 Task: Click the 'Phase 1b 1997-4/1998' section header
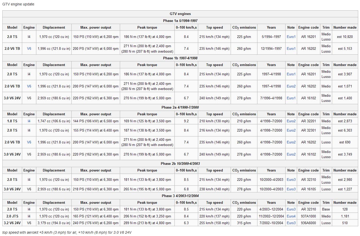point(180,58)
